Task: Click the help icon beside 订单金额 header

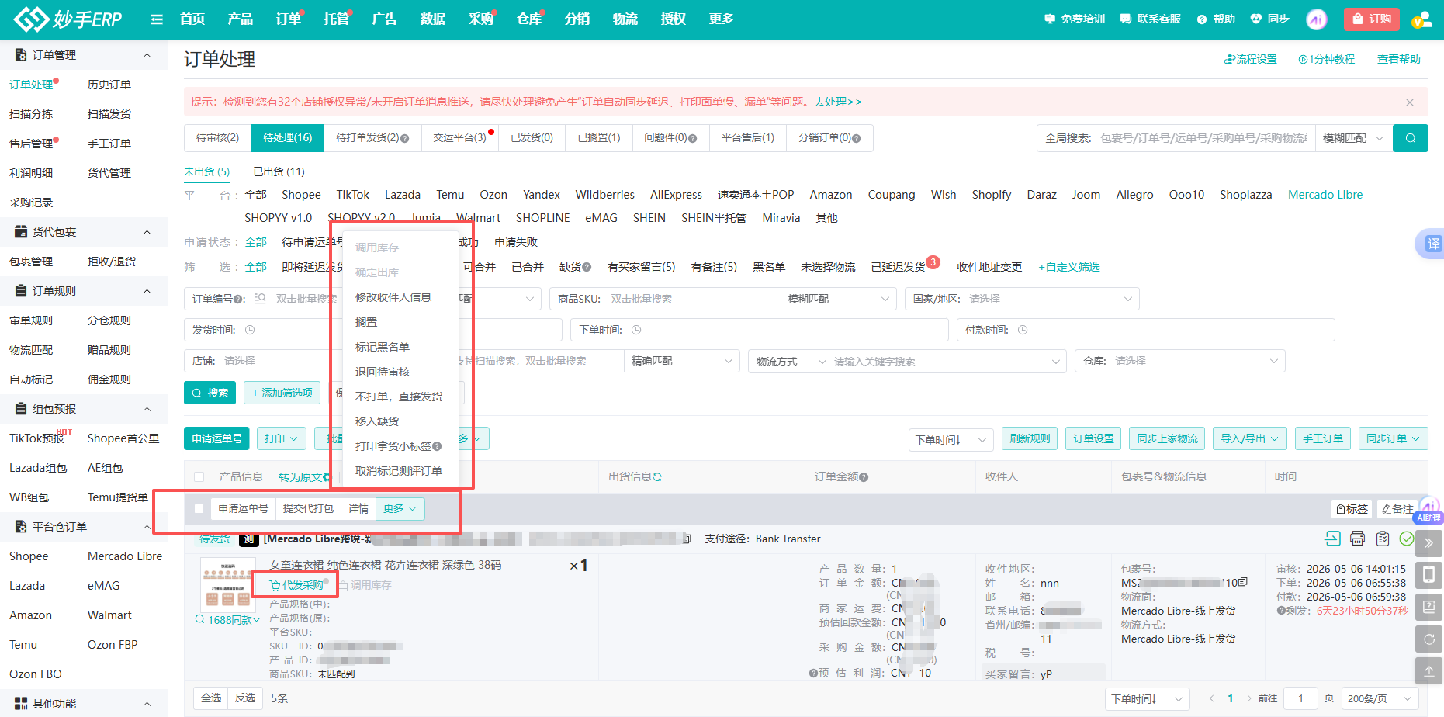Action: coord(864,477)
